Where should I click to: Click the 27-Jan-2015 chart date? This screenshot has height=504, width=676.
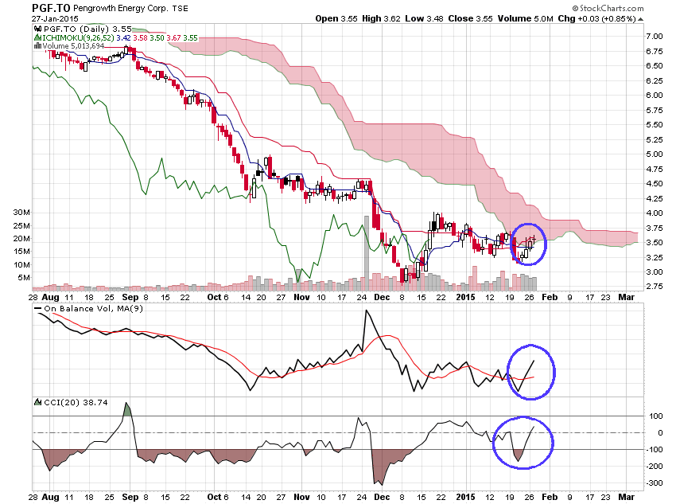[55, 18]
